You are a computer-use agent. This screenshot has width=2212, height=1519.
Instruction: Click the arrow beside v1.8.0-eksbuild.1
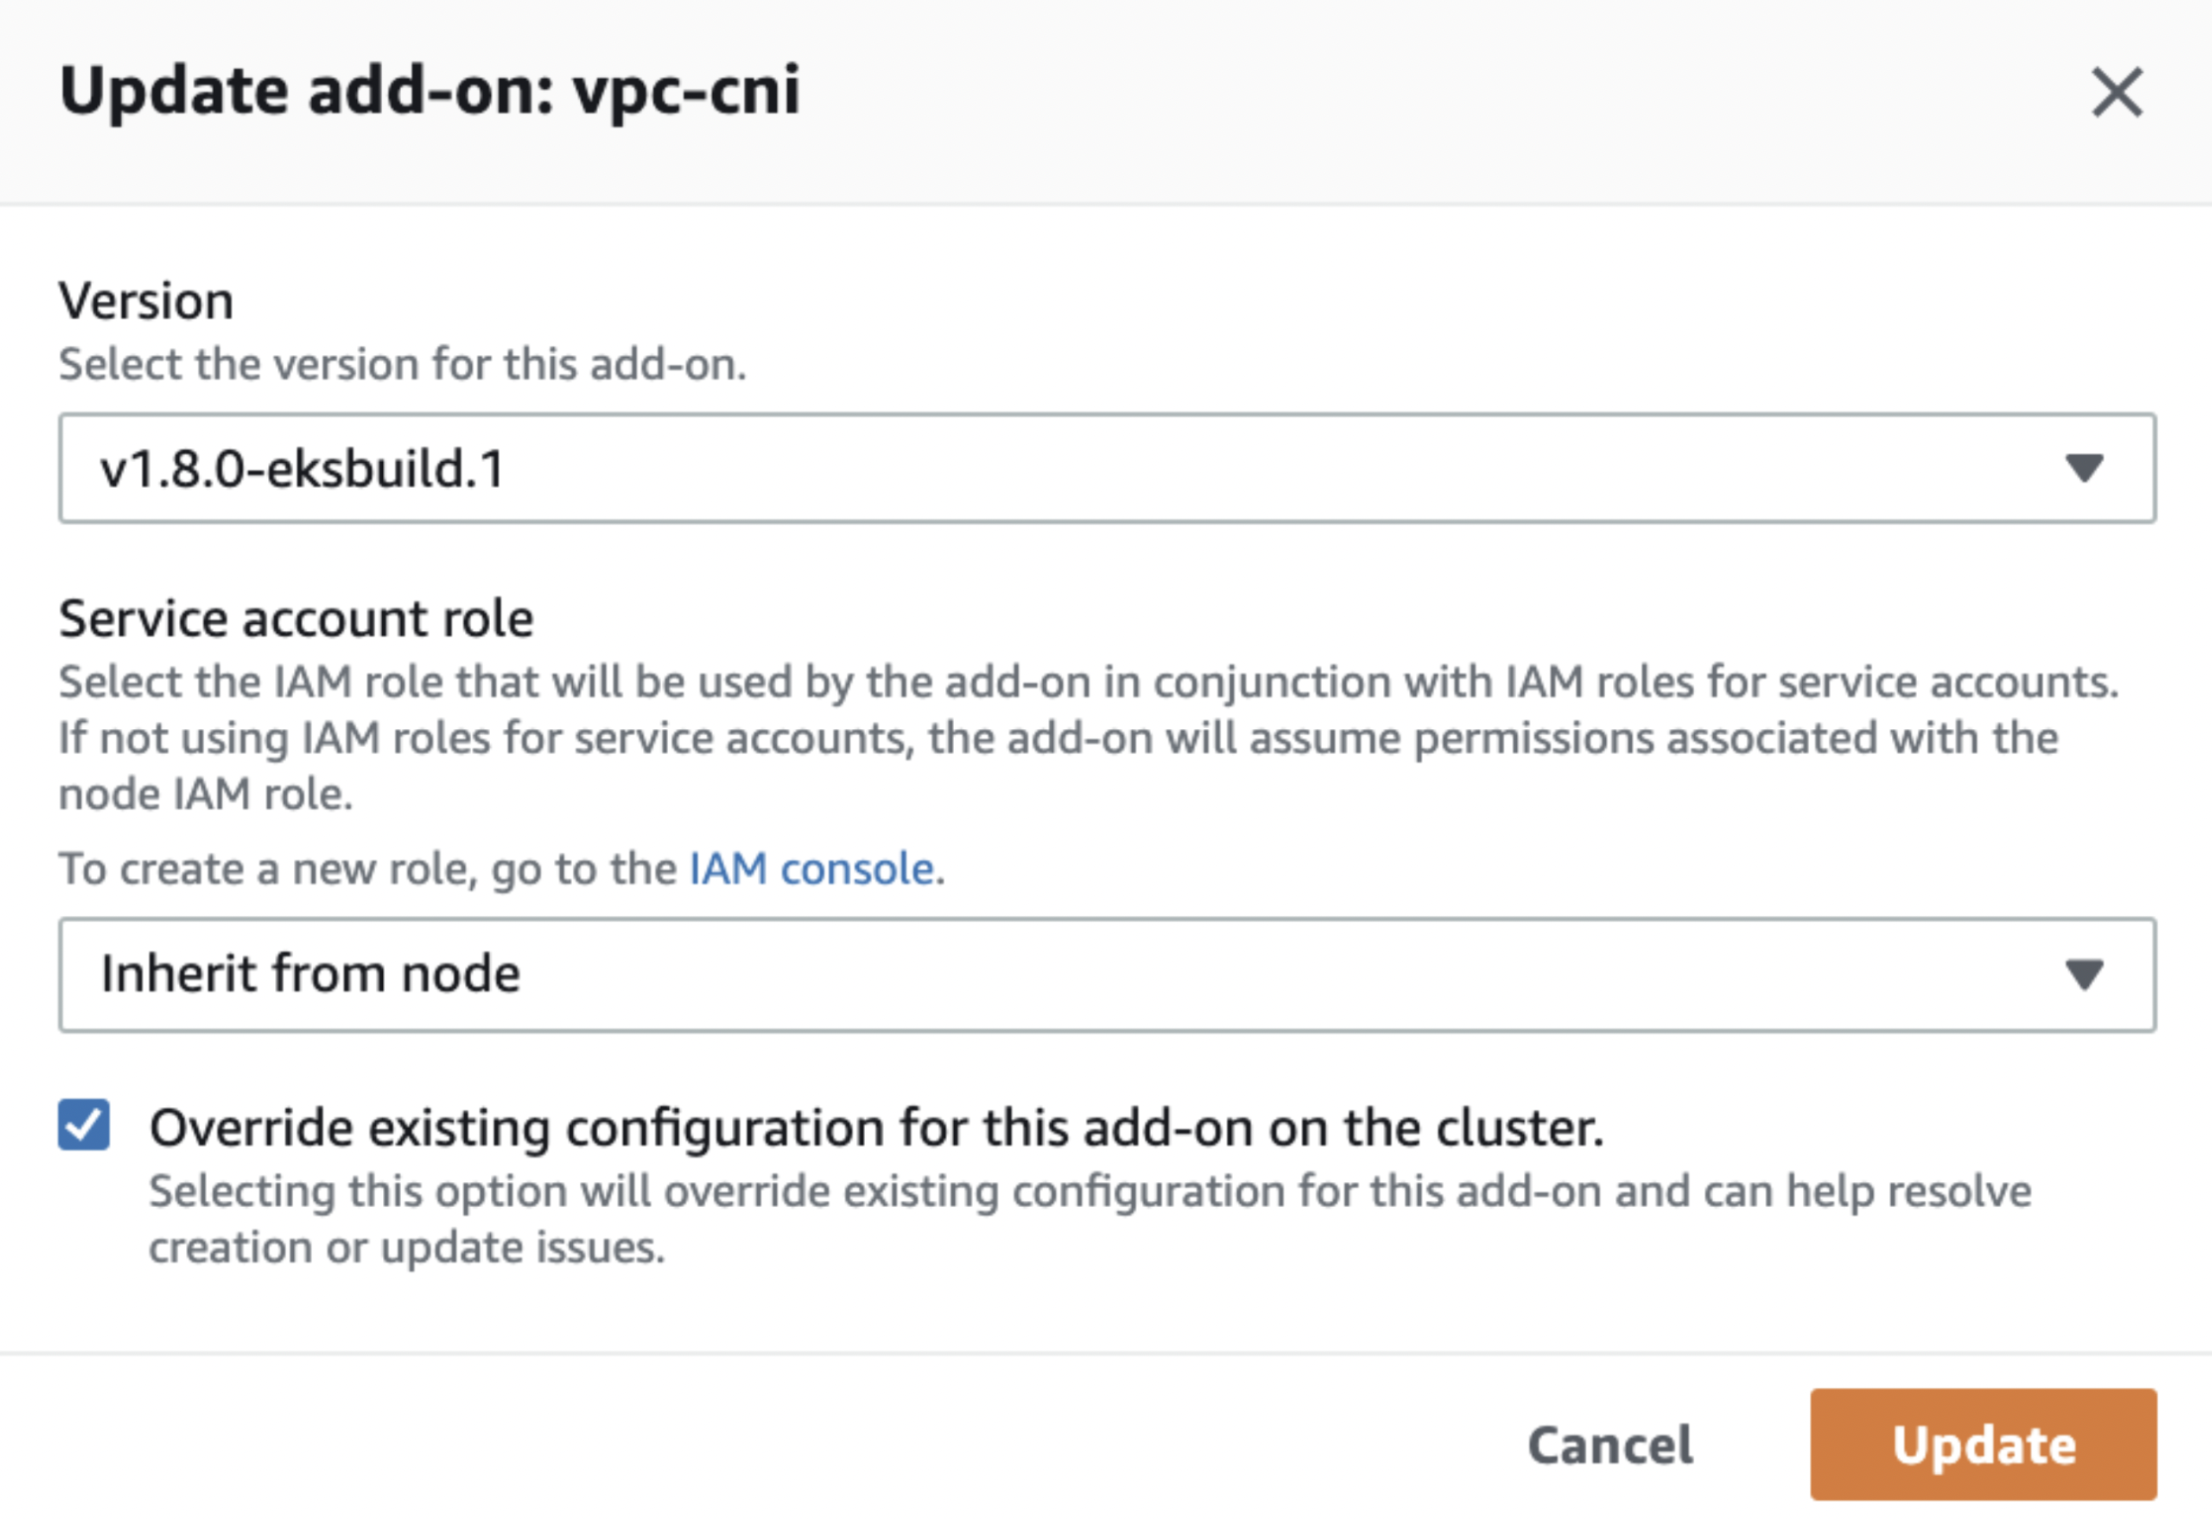tap(2085, 467)
